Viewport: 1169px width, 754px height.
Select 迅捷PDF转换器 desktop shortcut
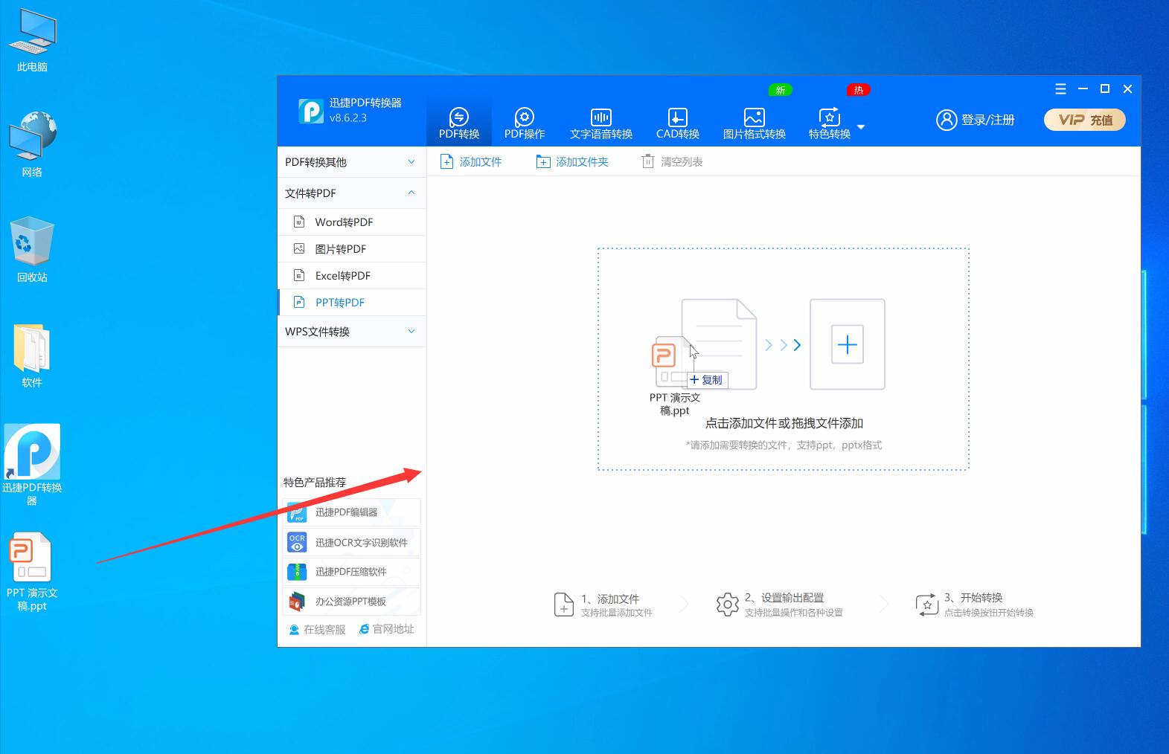(x=32, y=465)
